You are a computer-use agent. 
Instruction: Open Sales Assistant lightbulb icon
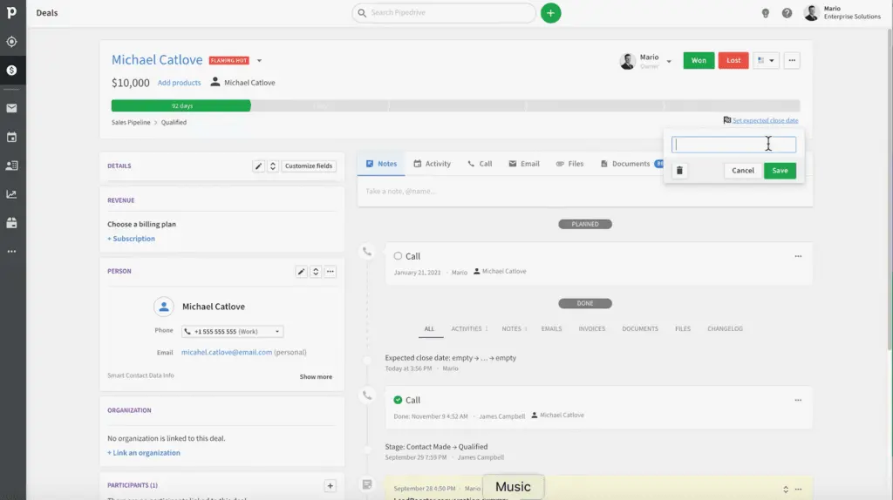766,13
